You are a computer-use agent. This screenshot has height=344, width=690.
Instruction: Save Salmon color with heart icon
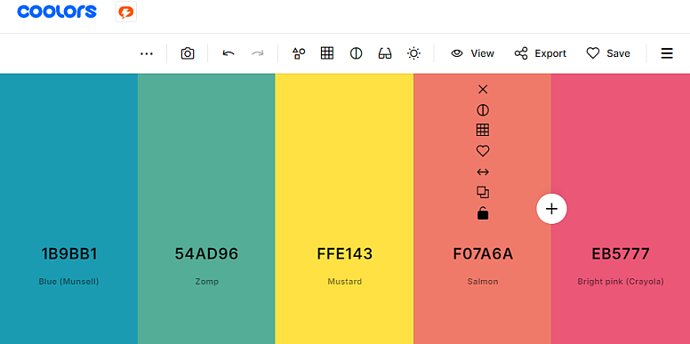click(483, 151)
